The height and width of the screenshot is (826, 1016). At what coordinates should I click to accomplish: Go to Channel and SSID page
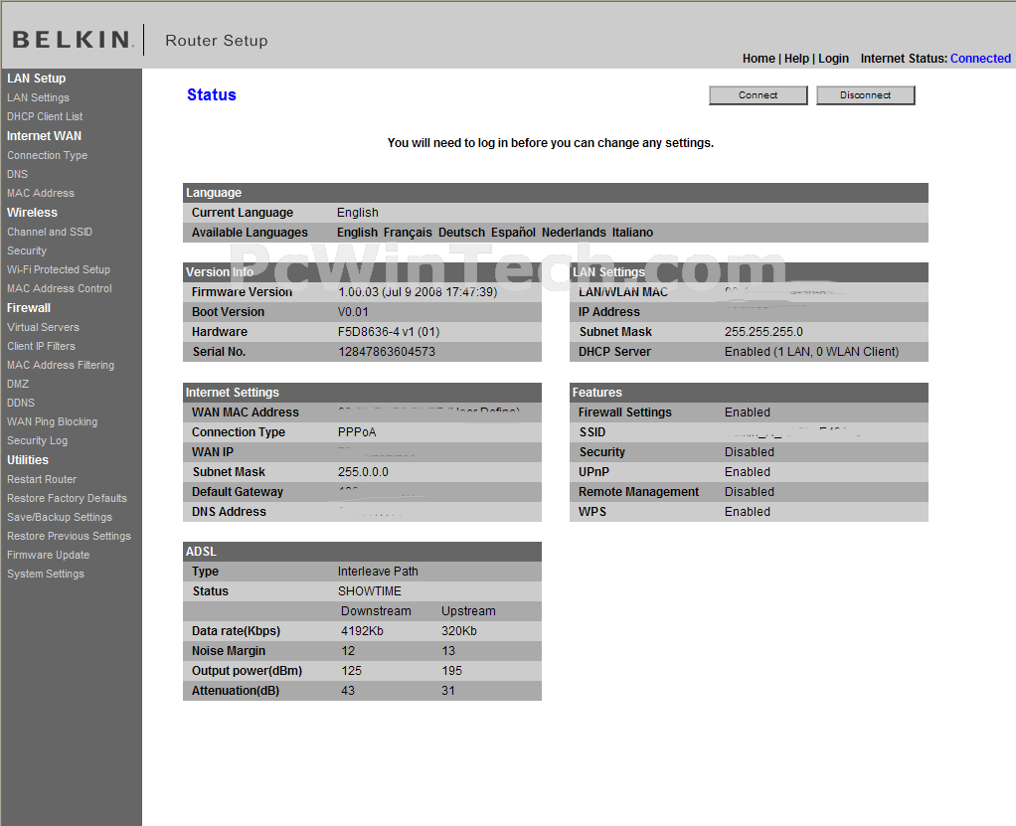click(50, 232)
